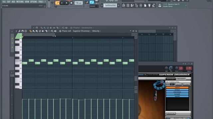Add new pattern with plus beside tambourine
The height and width of the screenshot is (119, 213).
coord(118,5)
